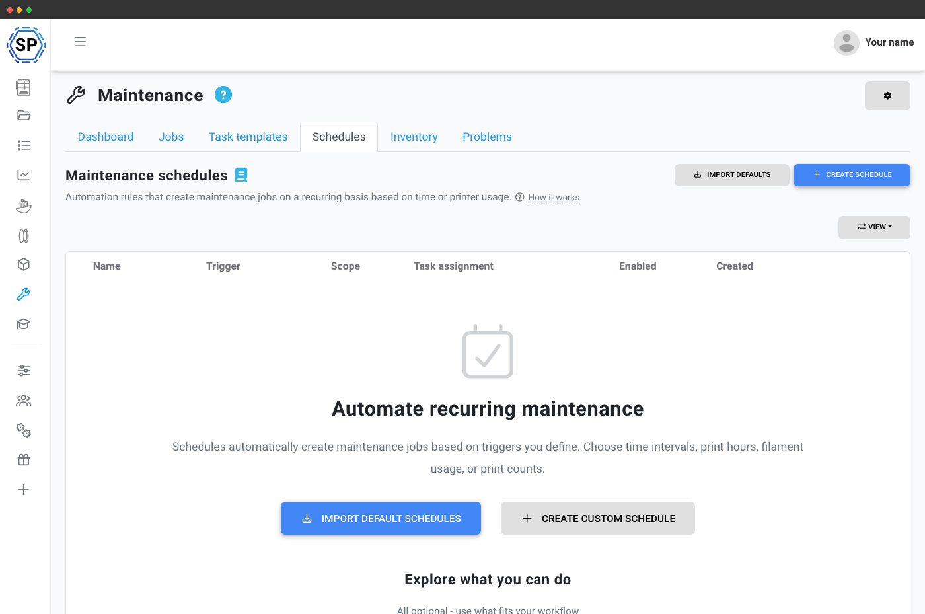
Task: Click the Trigger column header
Action: tap(223, 266)
